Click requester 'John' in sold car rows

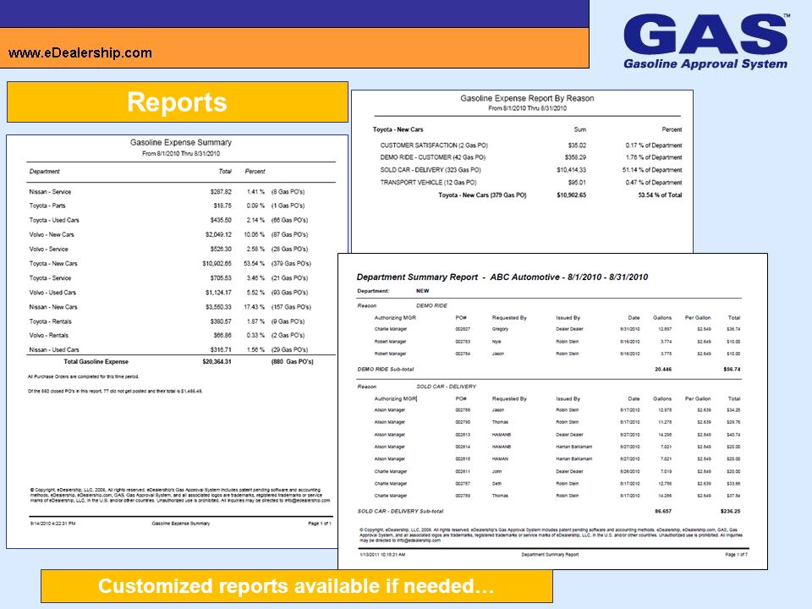tap(497, 472)
